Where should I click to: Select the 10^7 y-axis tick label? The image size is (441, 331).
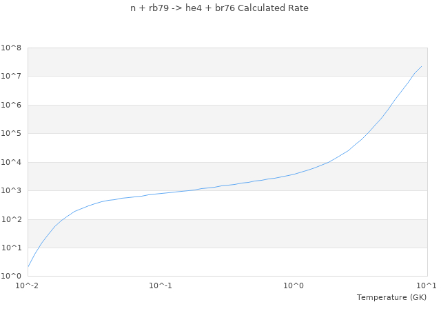pyautogui.click(x=11, y=77)
